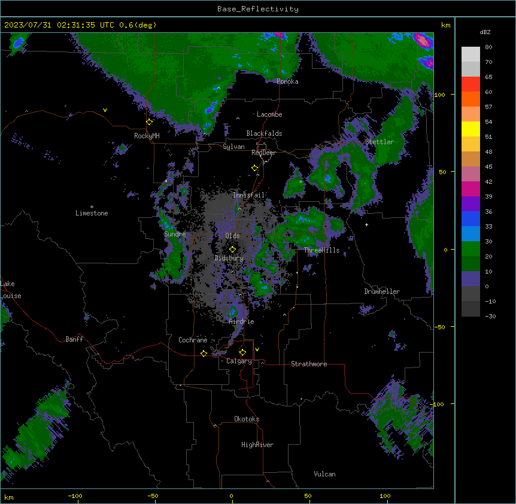The width and height of the screenshot is (516, 504).
Task: Click the white plus marker north of Drumheller
Action: click(x=366, y=224)
